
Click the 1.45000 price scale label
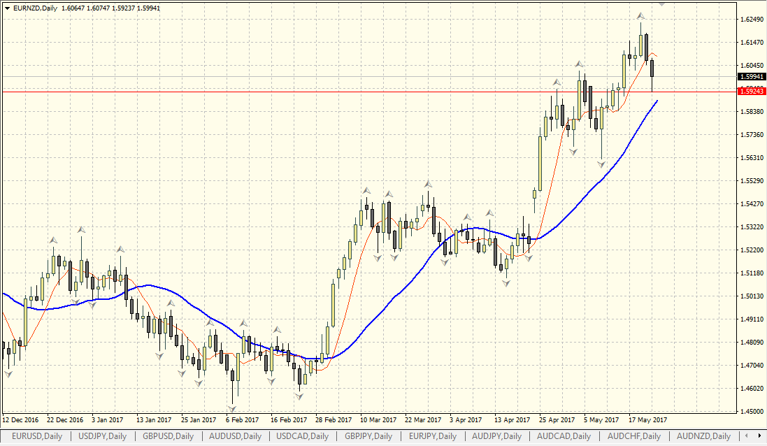coord(752,411)
